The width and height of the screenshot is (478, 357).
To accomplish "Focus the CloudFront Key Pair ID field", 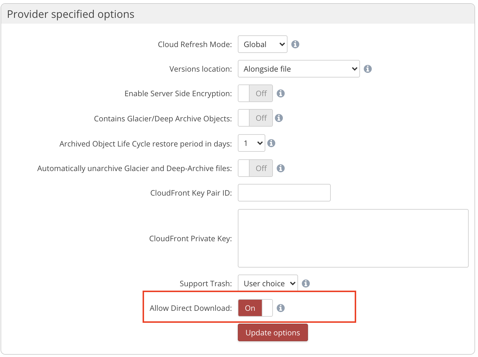I will pyautogui.click(x=284, y=193).
